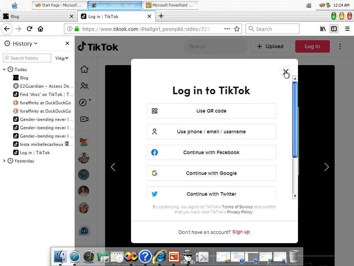Select the Log in | TikTok tab
This screenshot has width=354, height=266.
point(116,17)
